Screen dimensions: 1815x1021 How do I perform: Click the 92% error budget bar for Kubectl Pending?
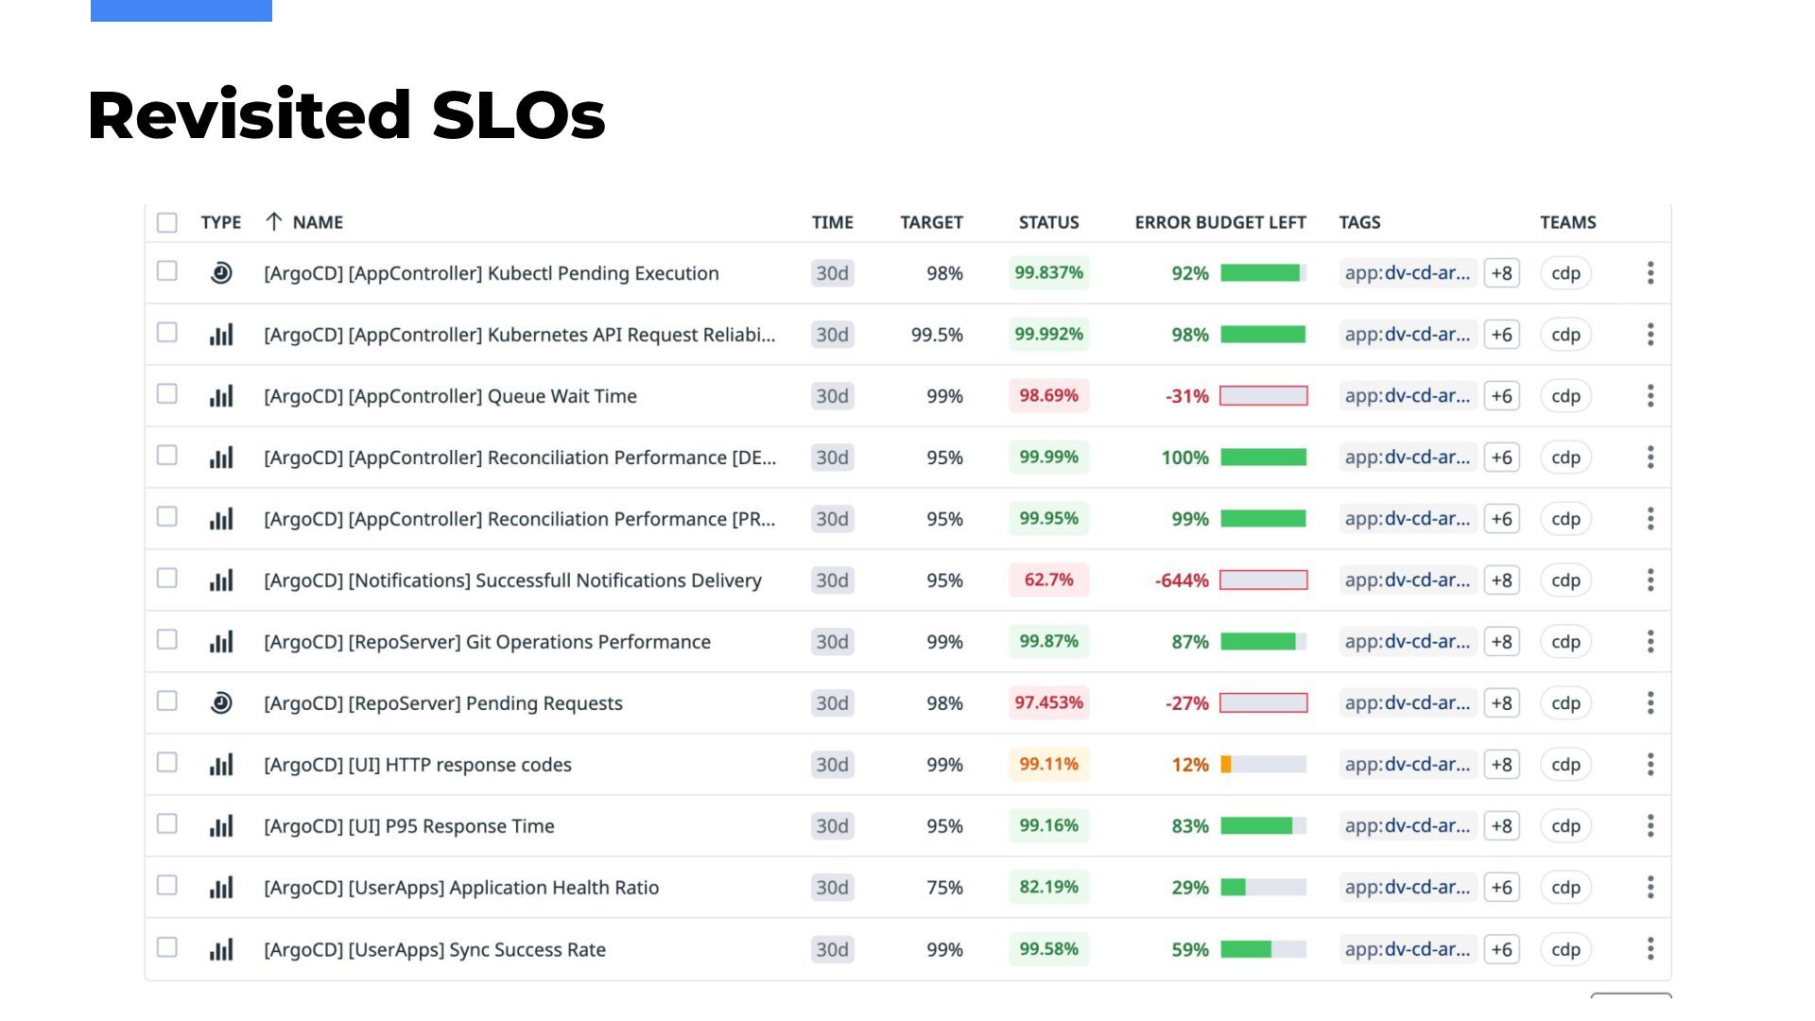click(x=1263, y=273)
